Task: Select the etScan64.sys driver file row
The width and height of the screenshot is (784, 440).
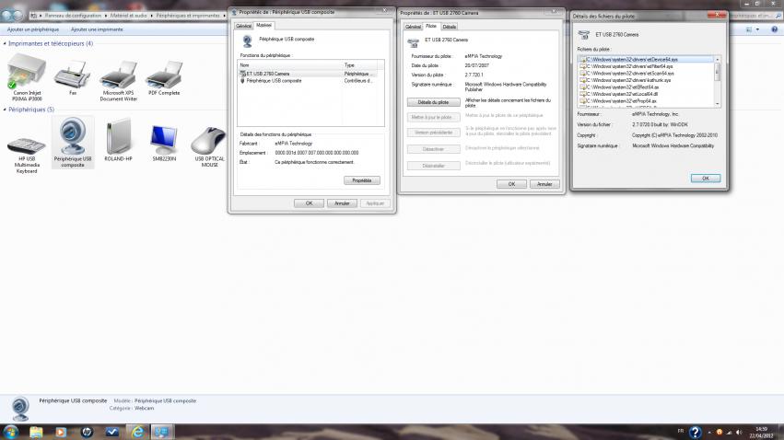Action: [646, 74]
